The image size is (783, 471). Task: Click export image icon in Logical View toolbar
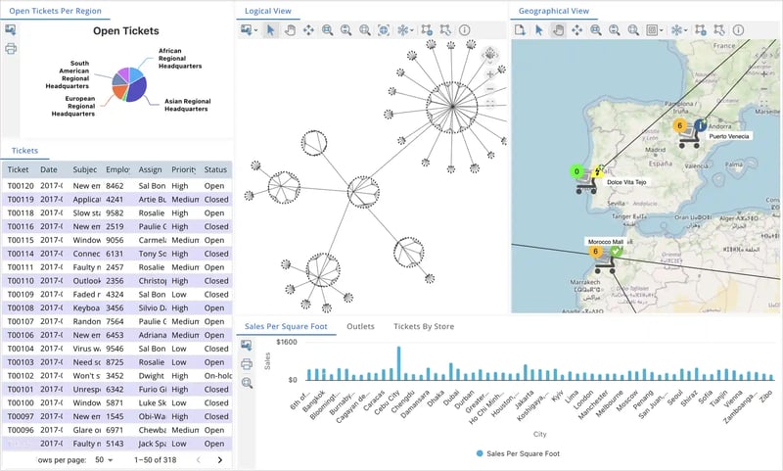point(247,30)
